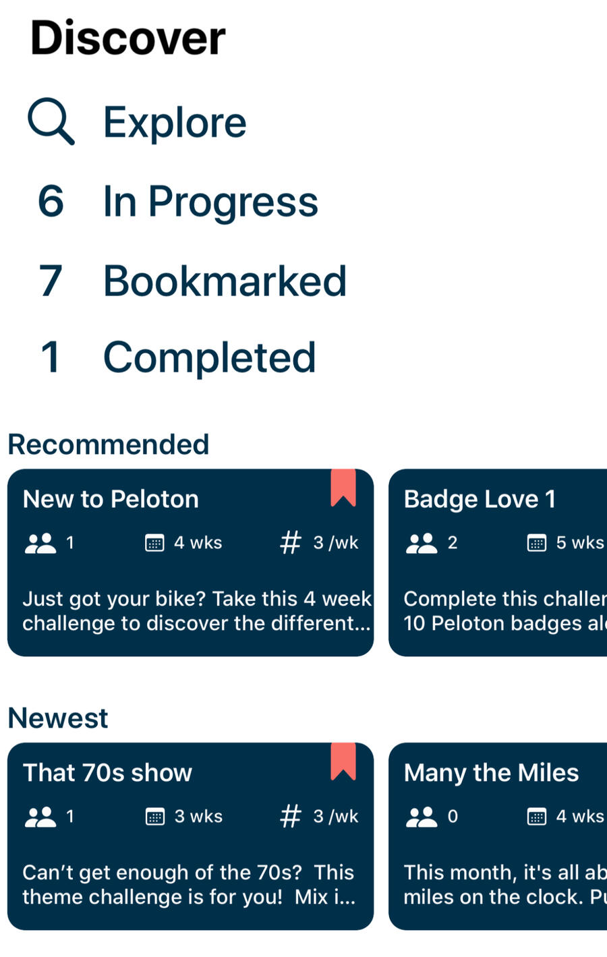Viewport: 607px width, 957px height.
Task: Click participants icon on Many the Miles
Action: coord(422,817)
